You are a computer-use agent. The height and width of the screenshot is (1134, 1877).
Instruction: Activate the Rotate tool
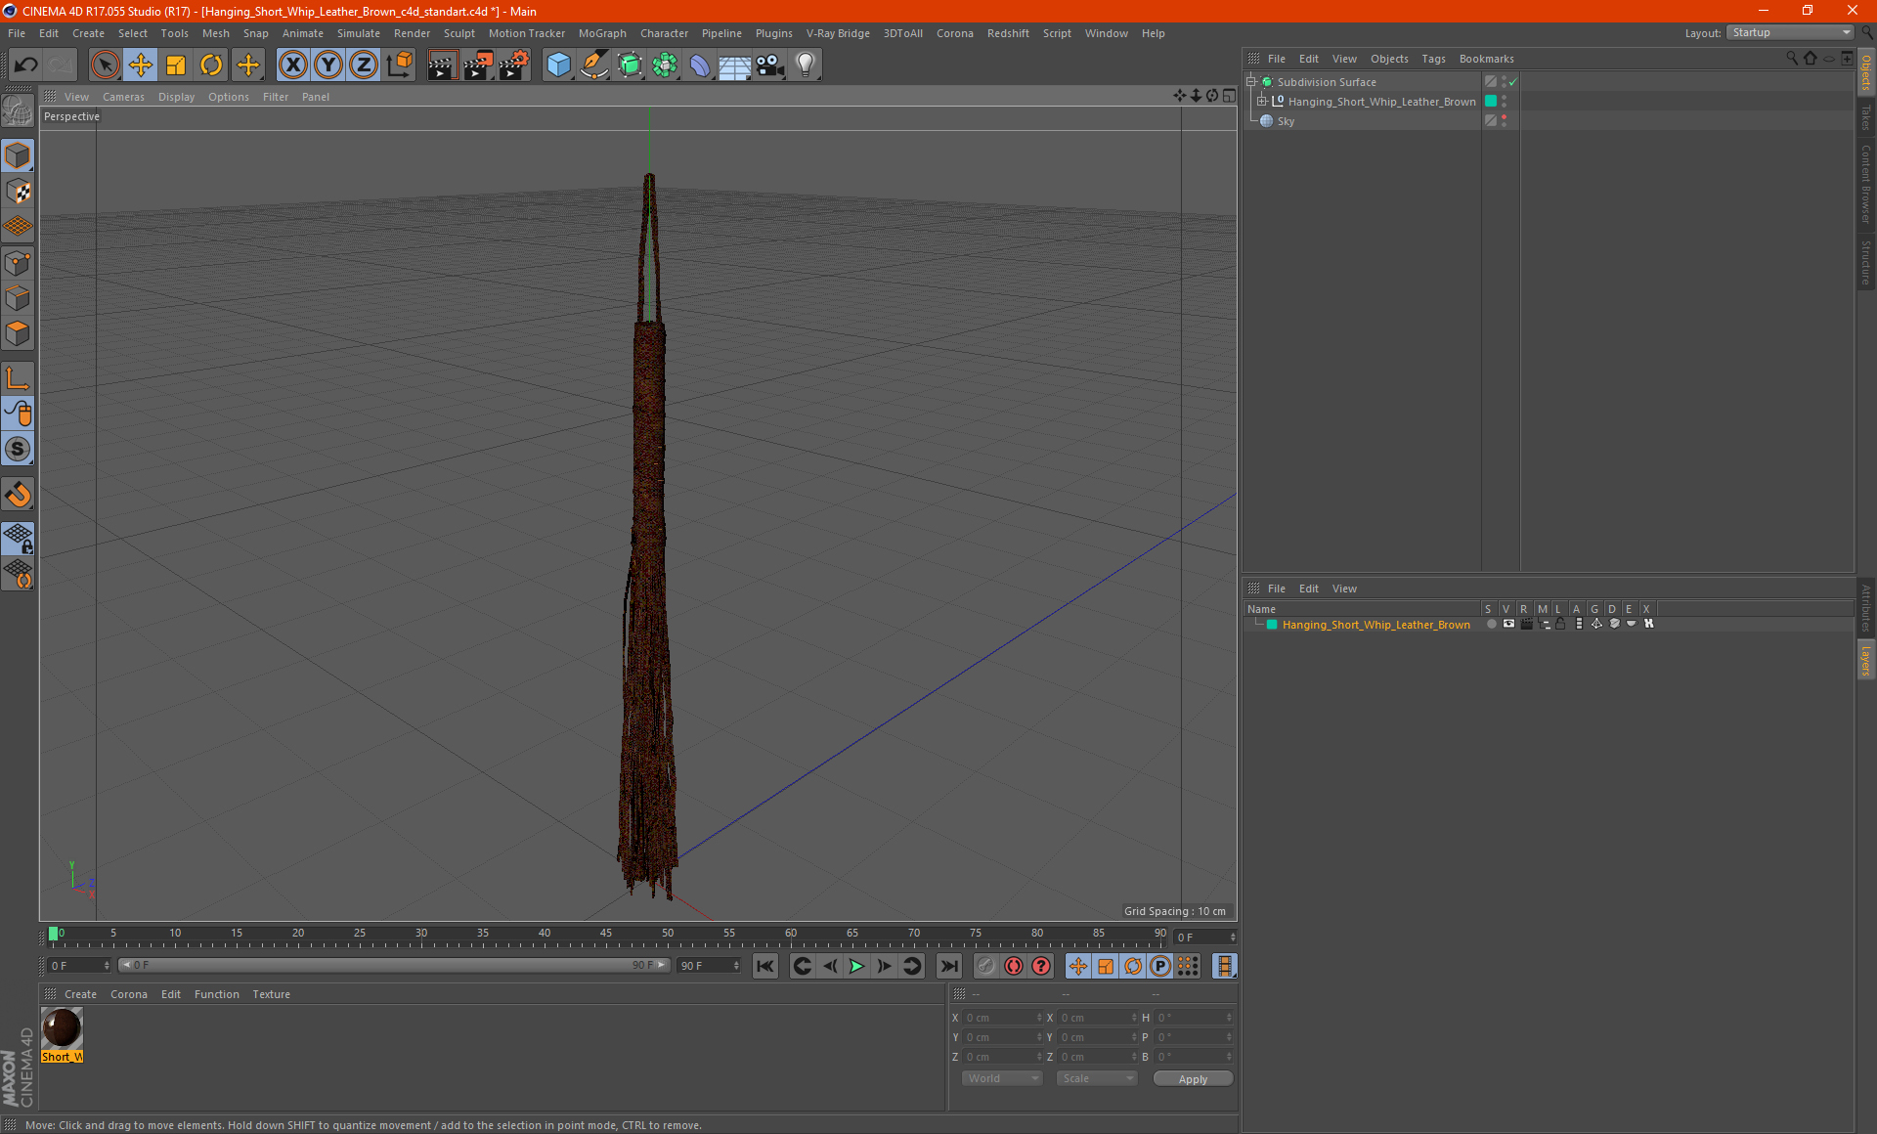tap(211, 65)
